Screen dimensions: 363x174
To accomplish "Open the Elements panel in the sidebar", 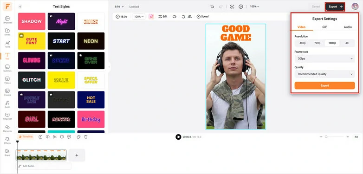I will pos(7,128).
